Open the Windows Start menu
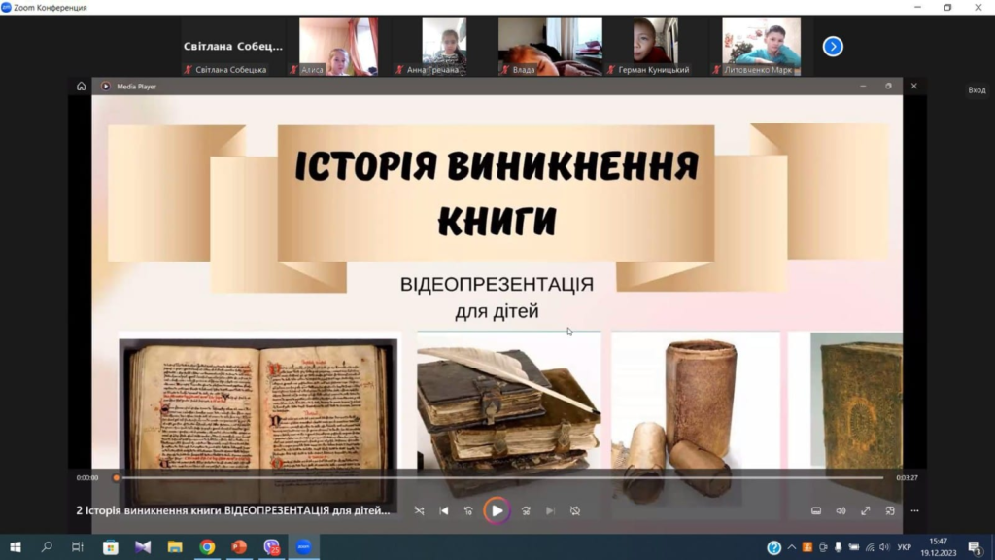 16,546
